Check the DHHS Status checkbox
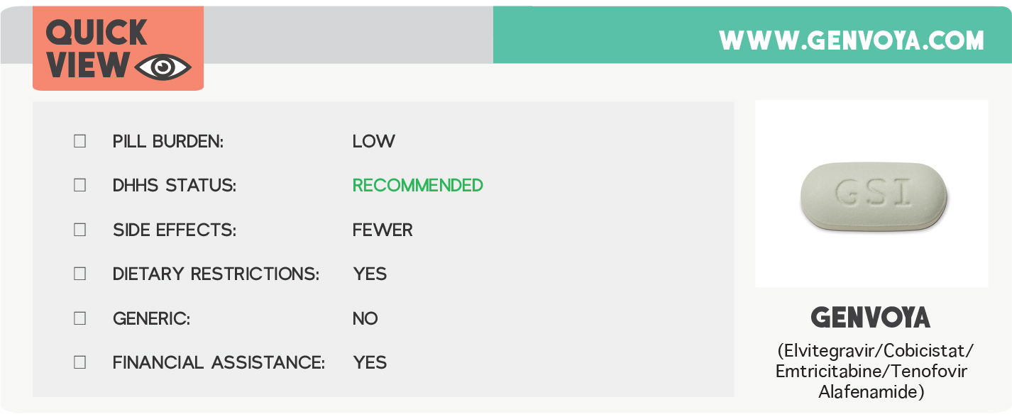This screenshot has height=419, width=1012. point(80,185)
